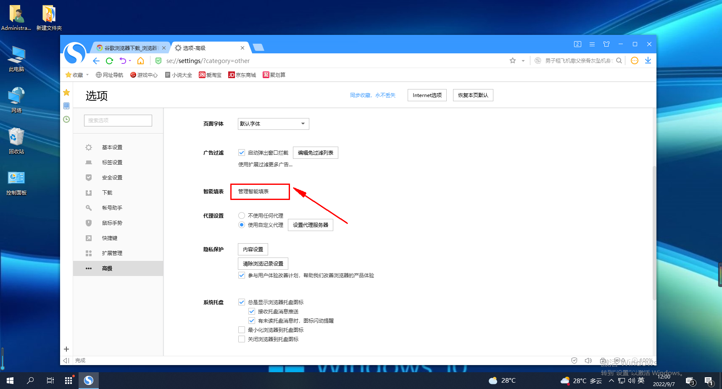The image size is (722, 389).
Task: Uncheck 启动弹出窗口拦截
Action: pyautogui.click(x=242, y=152)
